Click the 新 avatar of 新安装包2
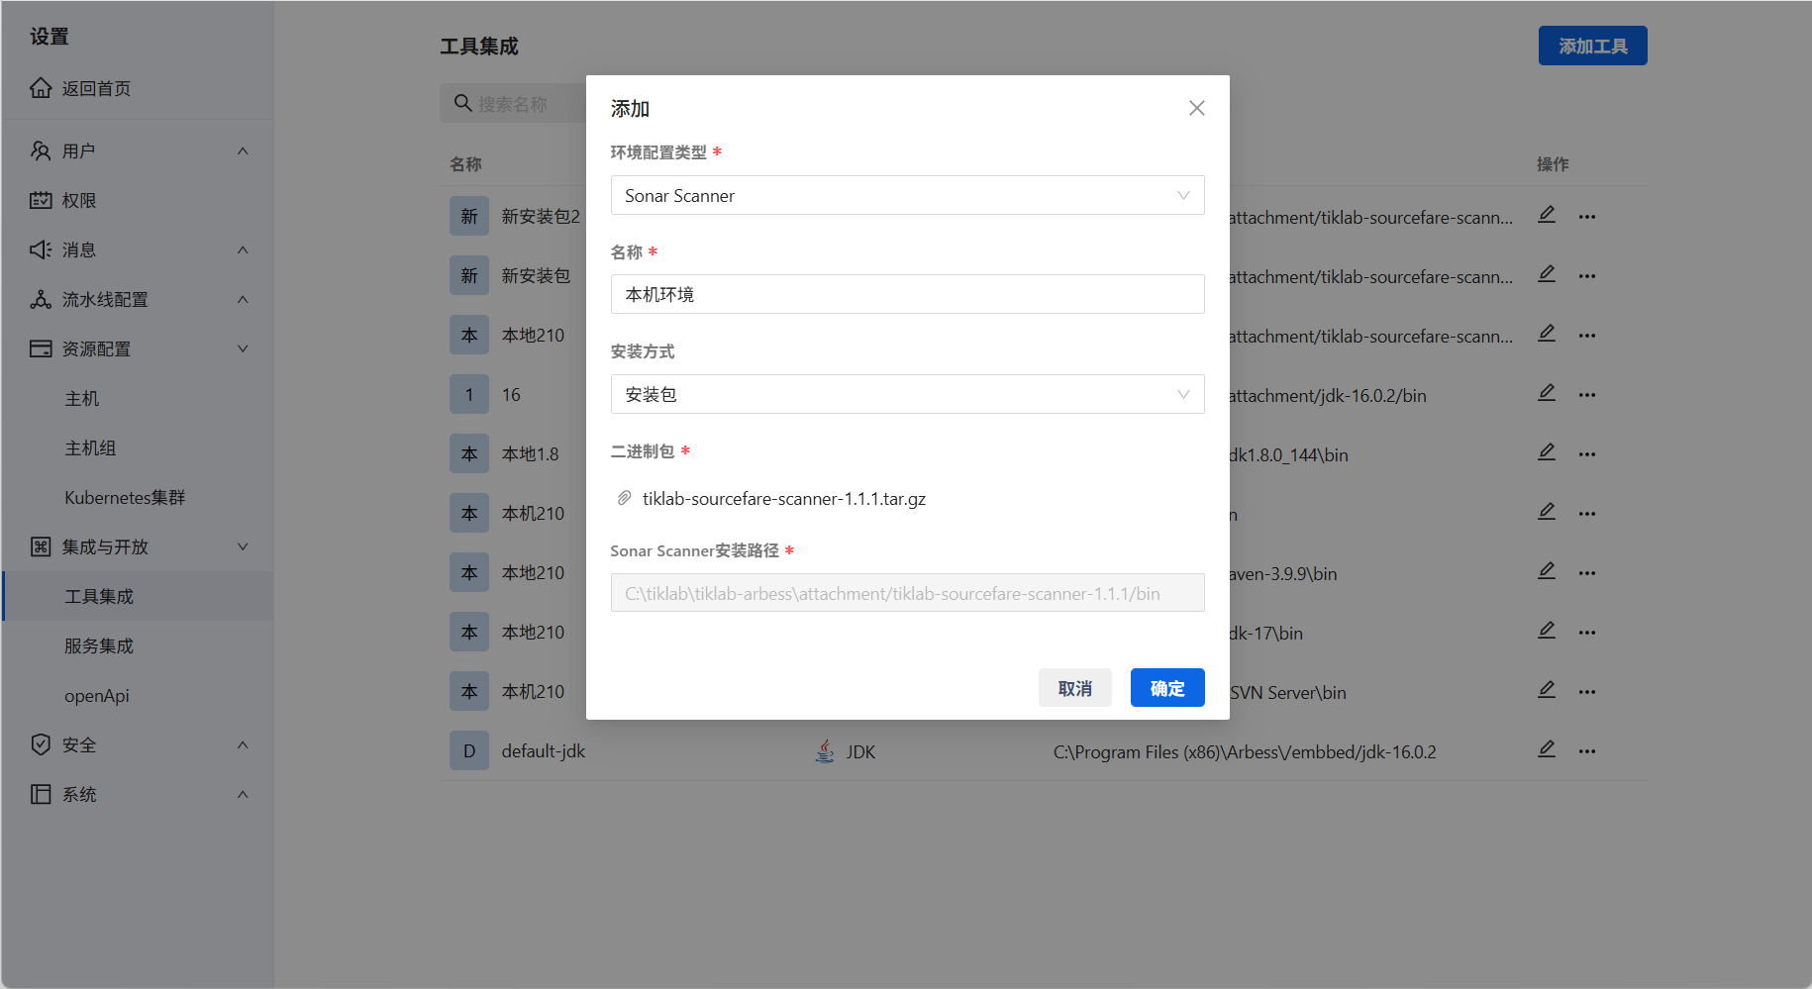The height and width of the screenshot is (989, 1812). (469, 216)
